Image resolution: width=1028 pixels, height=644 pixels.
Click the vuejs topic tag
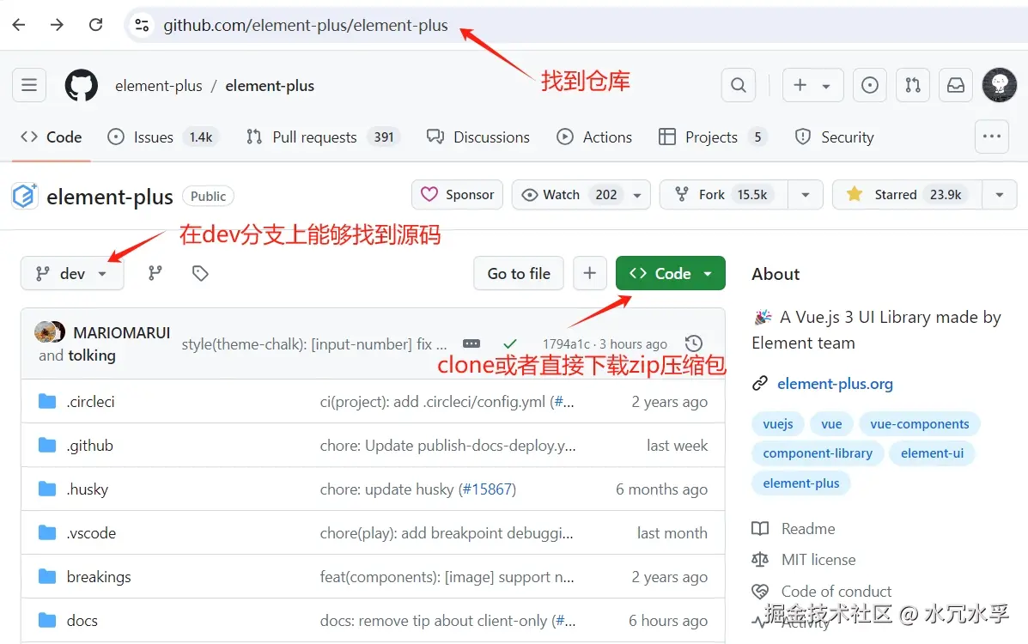(x=777, y=423)
